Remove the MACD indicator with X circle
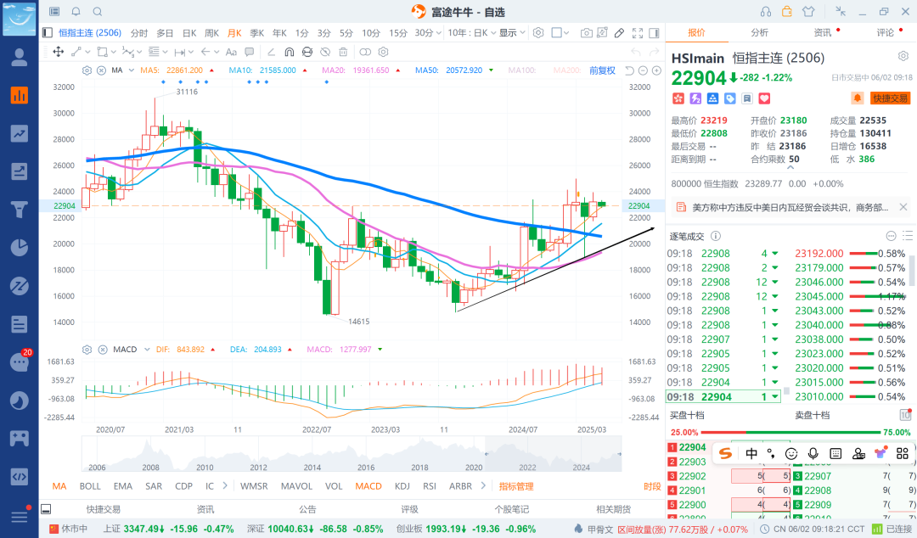 coord(103,349)
